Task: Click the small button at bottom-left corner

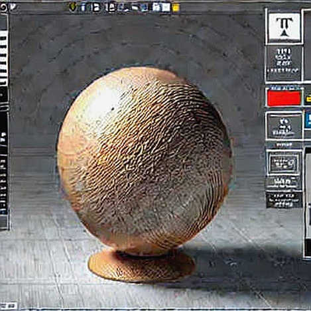Action: pyautogui.click(x=9, y=306)
